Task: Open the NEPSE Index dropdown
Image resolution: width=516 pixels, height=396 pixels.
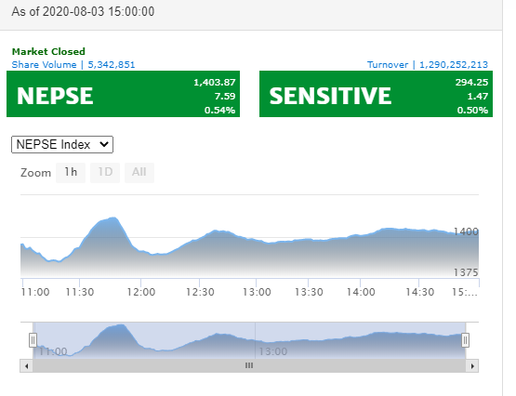Action: pos(62,144)
